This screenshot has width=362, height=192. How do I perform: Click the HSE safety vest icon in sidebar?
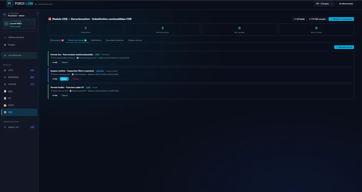(5, 112)
